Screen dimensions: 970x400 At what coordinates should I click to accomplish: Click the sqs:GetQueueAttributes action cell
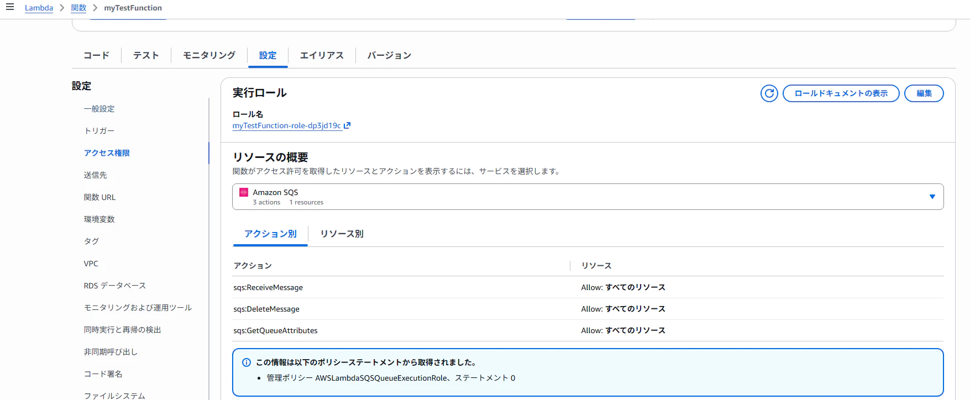[x=275, y=330]
